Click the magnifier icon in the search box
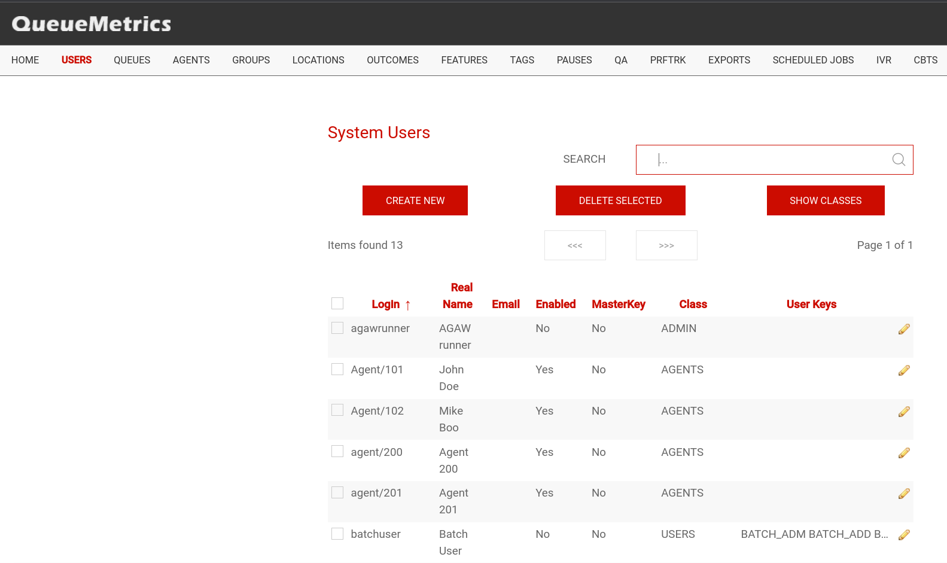 [899, 159]
